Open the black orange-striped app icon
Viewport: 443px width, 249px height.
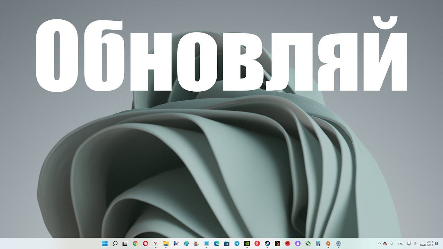tap(278, 243)
